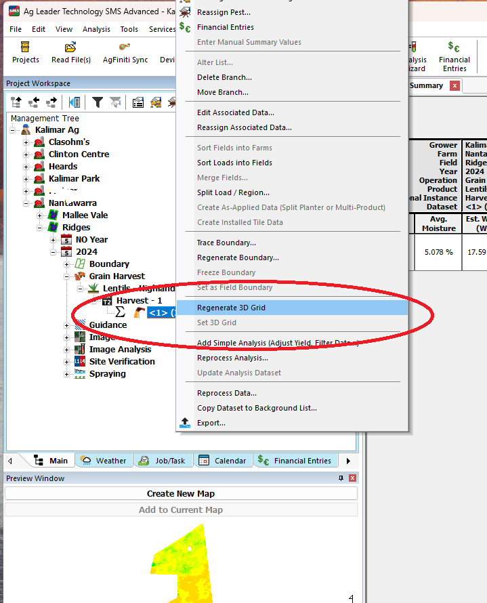Click the SMS application logo in title bar
Viewport: 487px width, 603px height.
click(14, 11)
